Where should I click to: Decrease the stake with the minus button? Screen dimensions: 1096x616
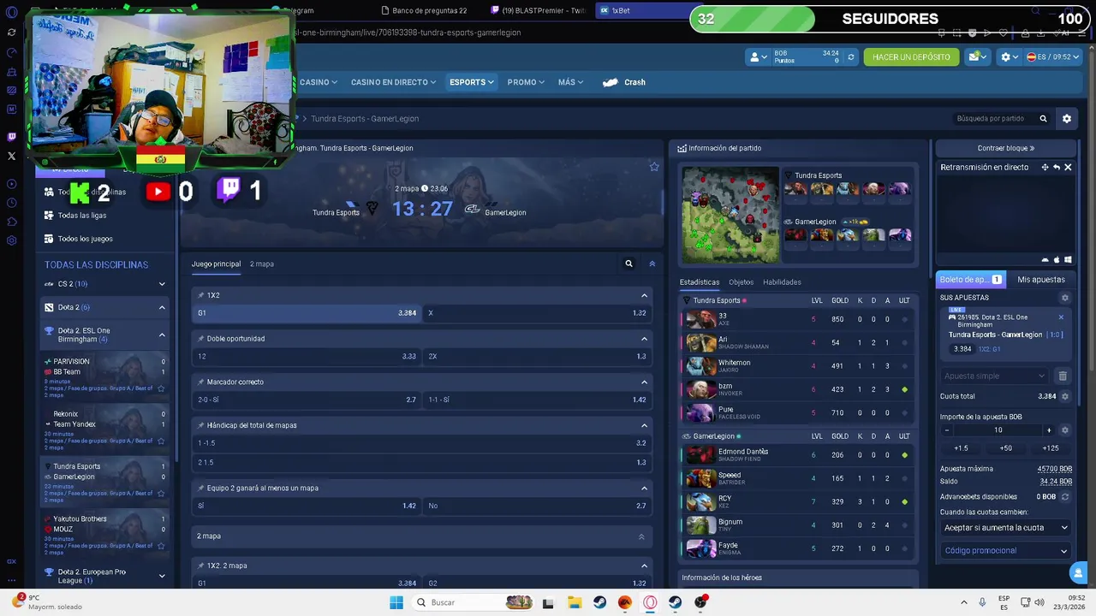coord(946,430)
